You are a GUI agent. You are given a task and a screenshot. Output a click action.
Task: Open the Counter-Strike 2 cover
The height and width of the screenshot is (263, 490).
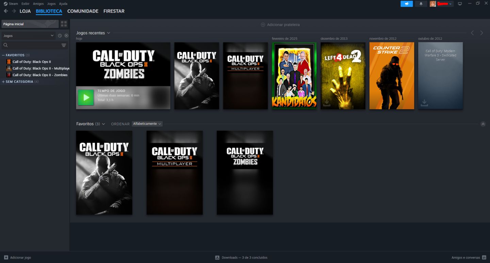point(392,76)
